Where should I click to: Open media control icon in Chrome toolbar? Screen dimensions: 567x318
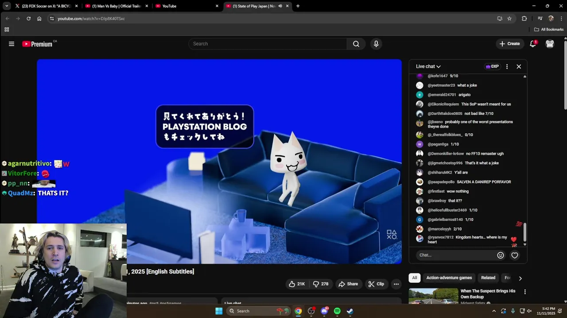[540, 19]
